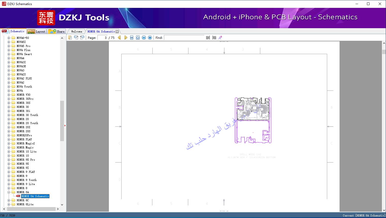Click the tree panel scroll-up arrow

[x=62, y=38]
